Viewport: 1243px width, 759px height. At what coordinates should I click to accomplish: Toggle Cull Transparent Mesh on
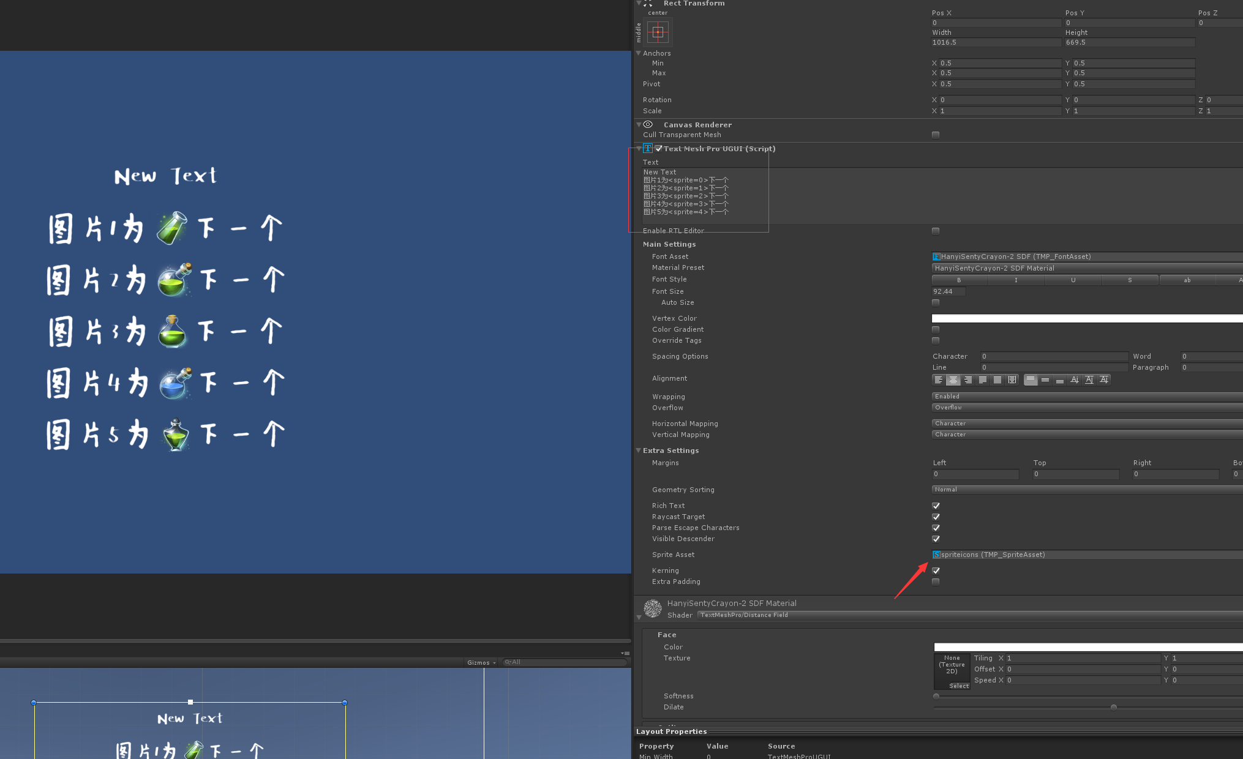tap(936, 135)
